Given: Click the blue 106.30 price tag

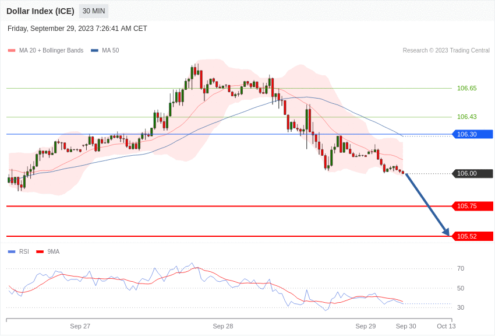Looking at the screenshot, I should (472, 134).
